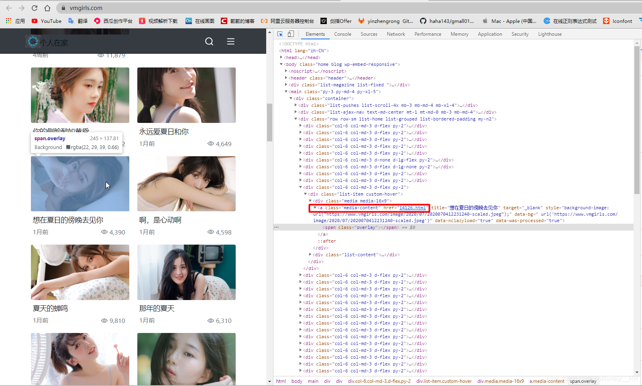Expand the header class="header" node

tap(286, 78)
